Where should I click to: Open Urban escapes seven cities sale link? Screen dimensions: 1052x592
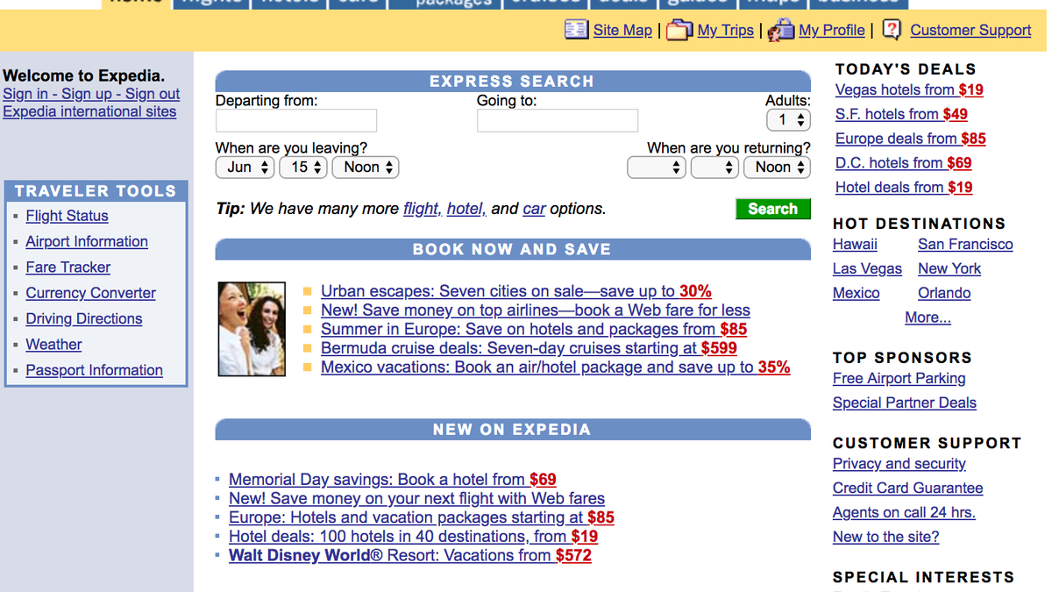click(516, 291)
